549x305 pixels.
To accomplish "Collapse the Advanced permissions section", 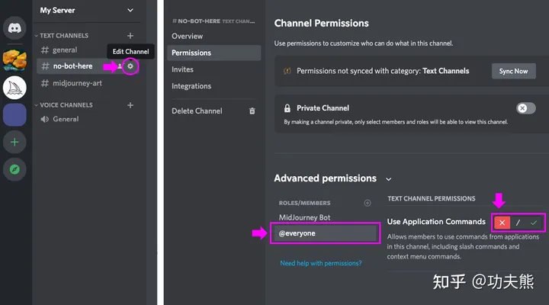I will 389,179.
